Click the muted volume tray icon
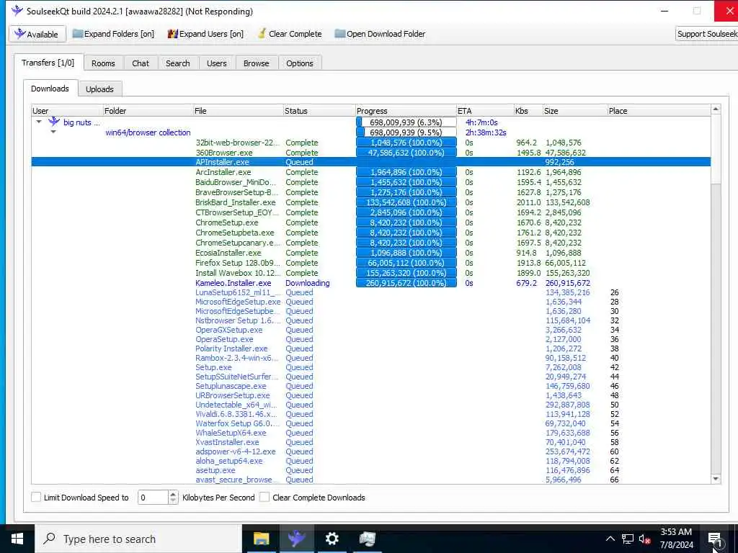This screenshot has width=738, height=553. 644,539
